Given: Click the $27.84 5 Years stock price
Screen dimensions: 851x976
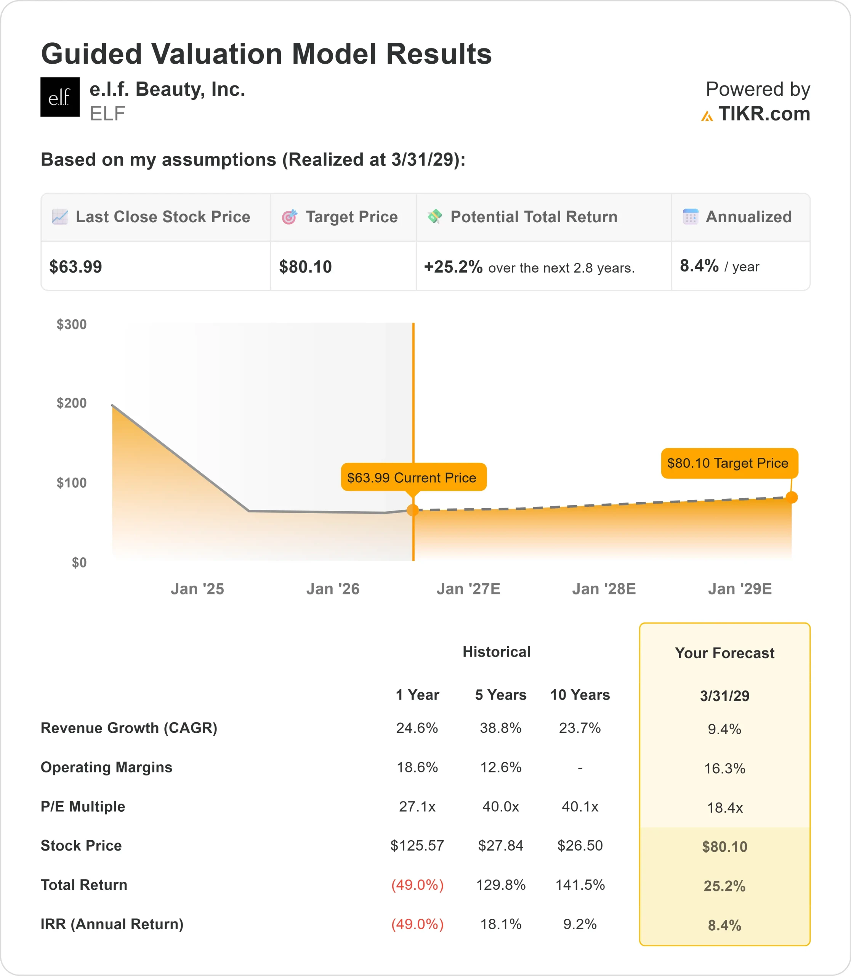Looking at the screenshot, I should coord(501,845).
